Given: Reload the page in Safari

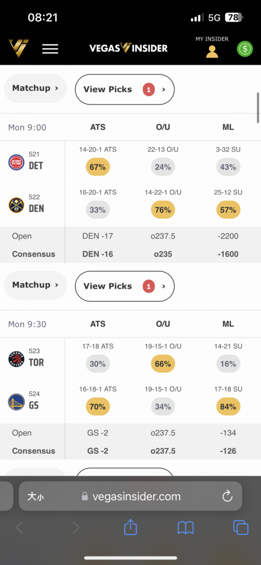Looking at the screenshot, I should tap(227, 496).
